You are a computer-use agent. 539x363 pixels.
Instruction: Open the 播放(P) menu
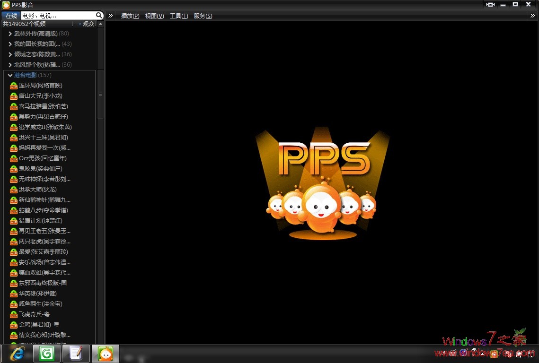click(x=130, y=16)
